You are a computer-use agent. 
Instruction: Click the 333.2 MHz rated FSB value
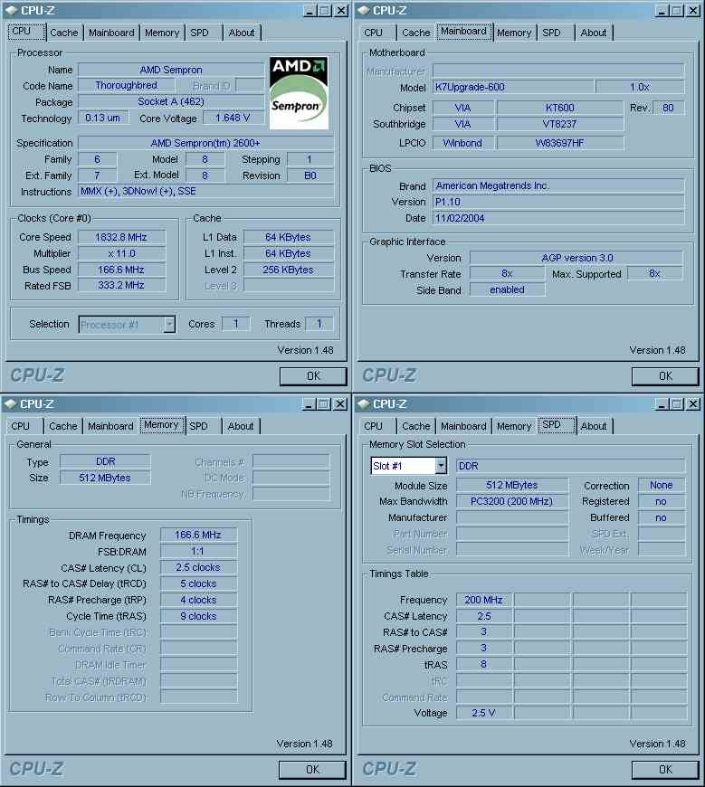121,286
